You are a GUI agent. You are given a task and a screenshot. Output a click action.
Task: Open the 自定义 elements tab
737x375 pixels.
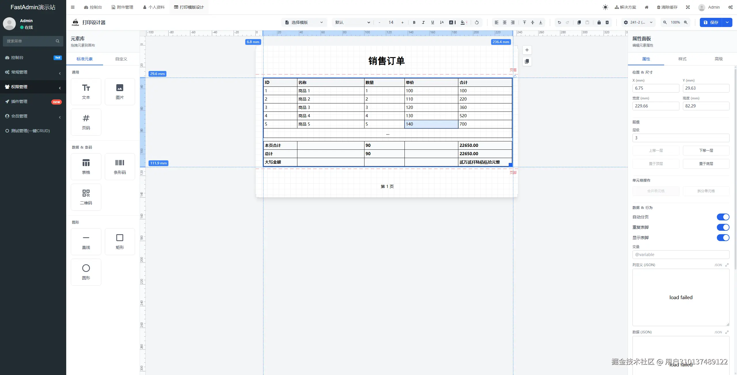click(121, 59)
